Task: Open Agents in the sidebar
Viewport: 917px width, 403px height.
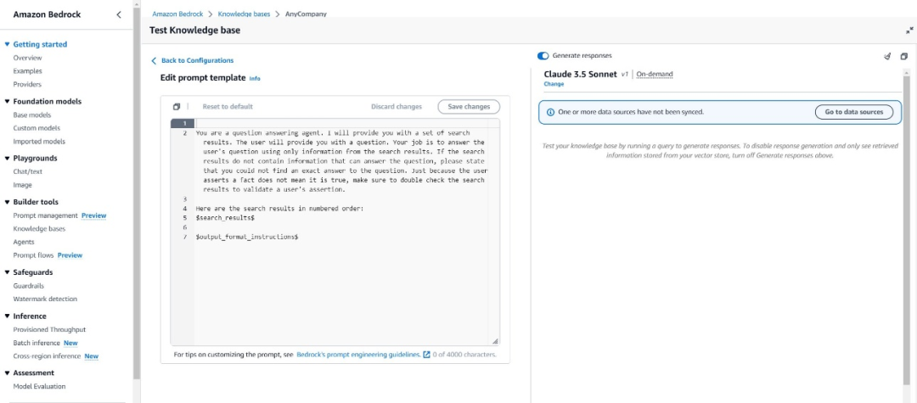Action: coord(24,242)
